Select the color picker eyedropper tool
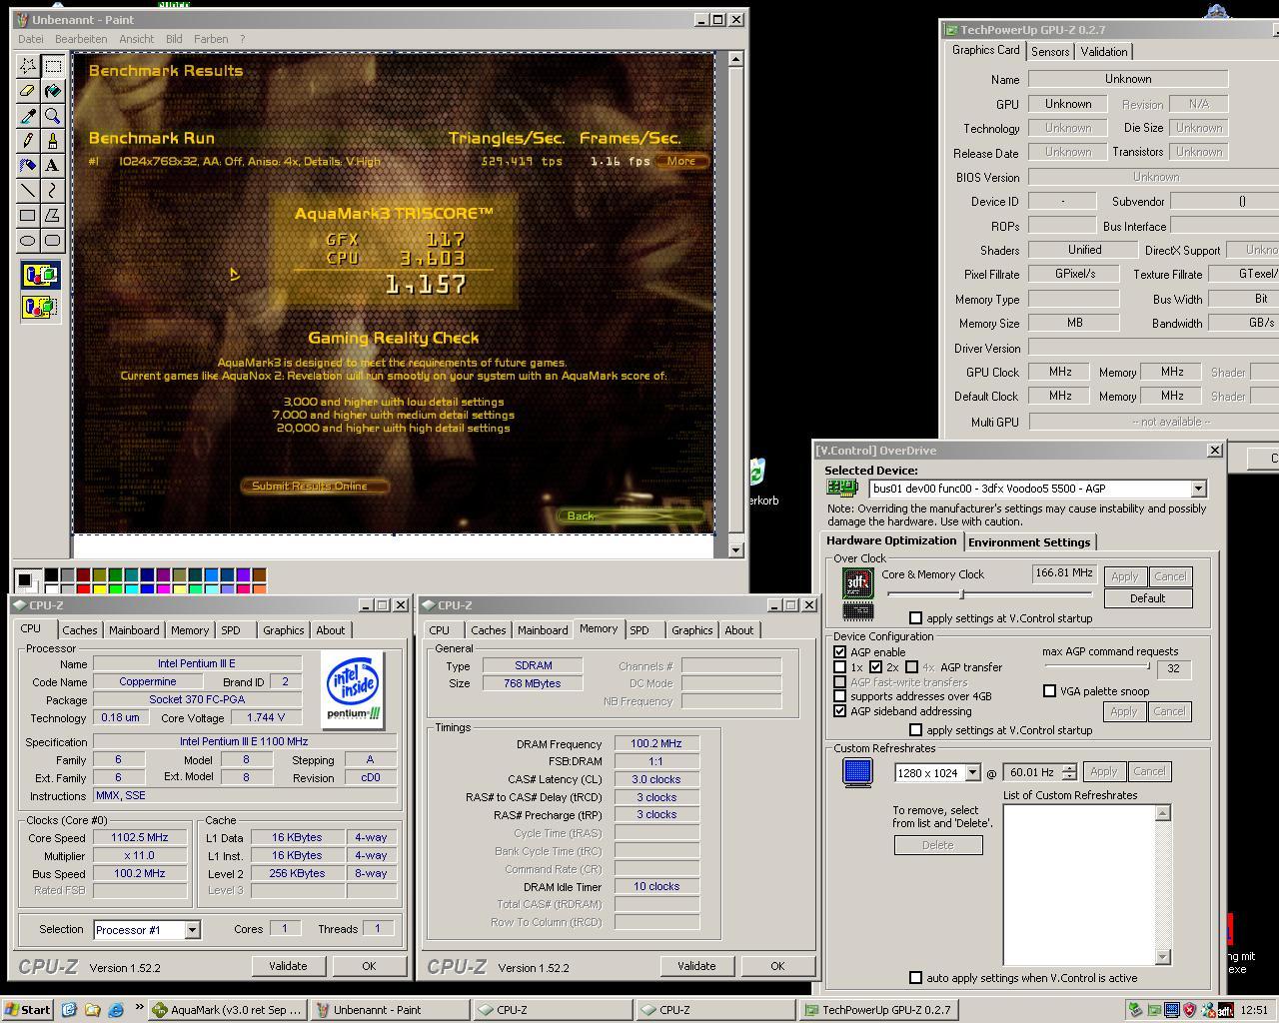 pos(28,116)
